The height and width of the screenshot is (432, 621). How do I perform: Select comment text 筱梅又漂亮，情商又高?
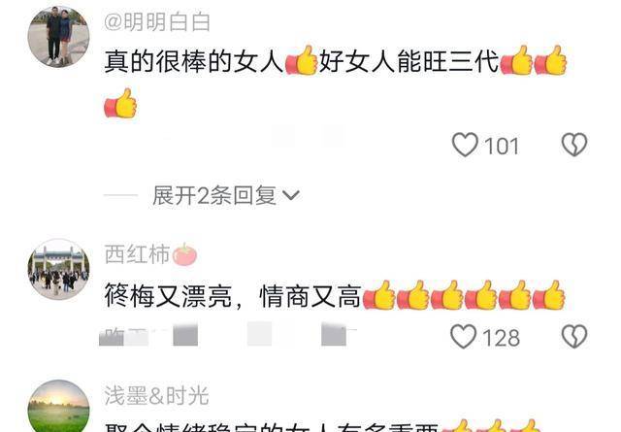click(233, 296)
